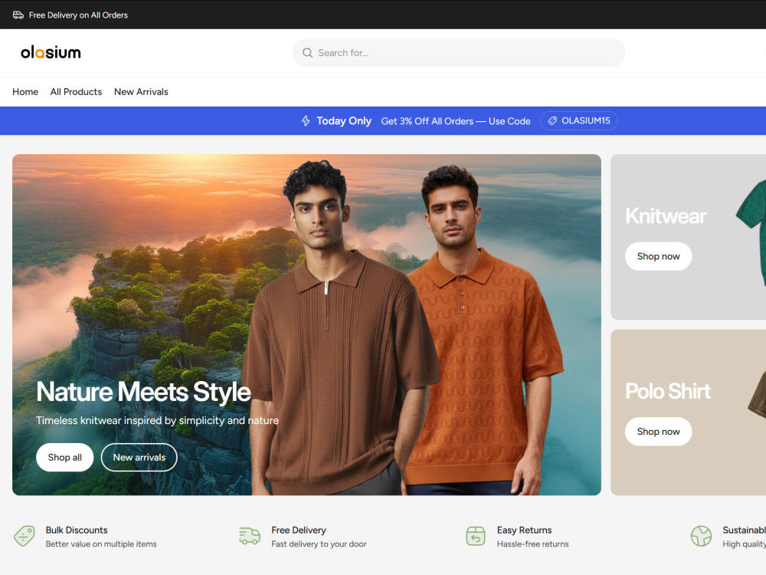The height and width of the screenshot is (575, 766).
Task: Click Shop now under Polo Shirt
Action: tap(658, 431)
